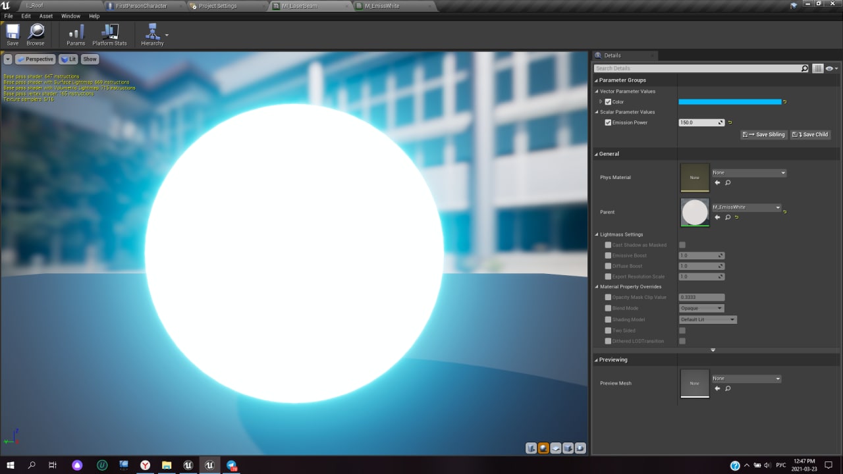The width and height of the screenshot is (843, 474).
Task: Click the Perspective viewport button
Action: 36,59
